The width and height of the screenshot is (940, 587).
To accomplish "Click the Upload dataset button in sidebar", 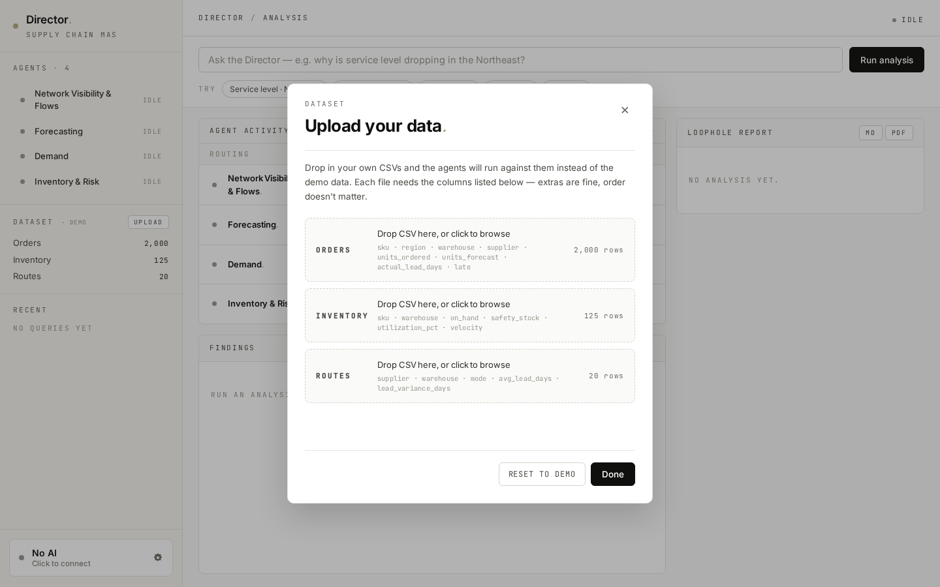I will 148,222.
